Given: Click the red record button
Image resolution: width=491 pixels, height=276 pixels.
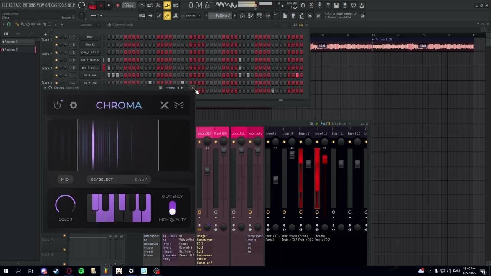Looking at the screenshot, I should click(x=117, y=5).
